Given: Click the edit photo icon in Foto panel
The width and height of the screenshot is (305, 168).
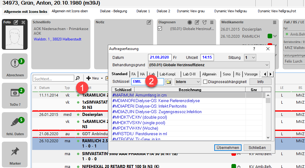Looking at the screenshot, I should click(16, 22).
